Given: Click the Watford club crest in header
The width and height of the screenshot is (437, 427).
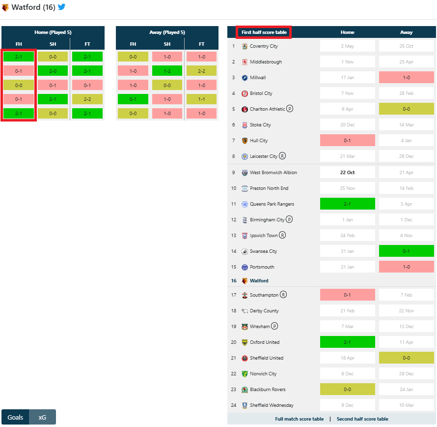Looking at the screenshot, I should pos(5,7).
